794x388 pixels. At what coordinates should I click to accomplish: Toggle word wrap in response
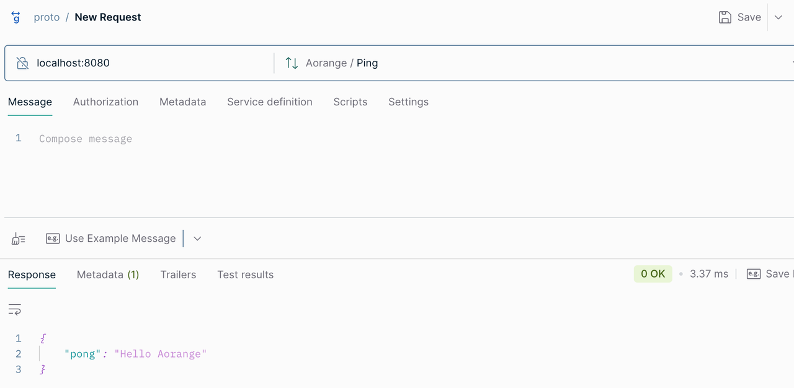(15, 309)
